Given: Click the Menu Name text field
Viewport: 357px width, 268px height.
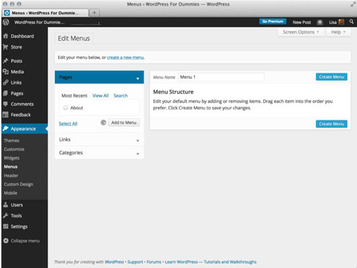Looking at the screenshot, I should point(221,77).
